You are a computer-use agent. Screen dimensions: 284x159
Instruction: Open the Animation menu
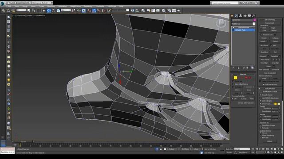tap(62, 6)
